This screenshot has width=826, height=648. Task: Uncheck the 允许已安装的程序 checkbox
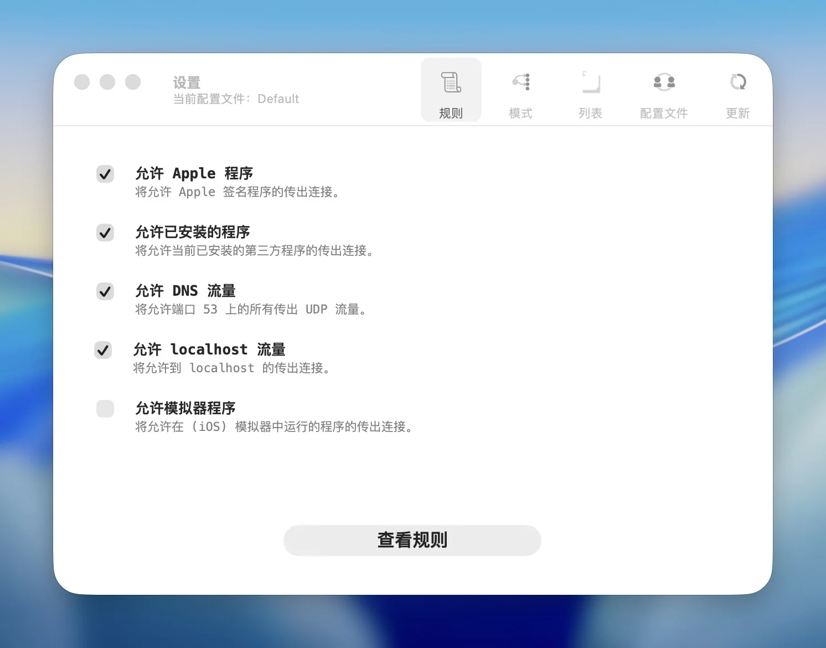(x=105, y=233)
